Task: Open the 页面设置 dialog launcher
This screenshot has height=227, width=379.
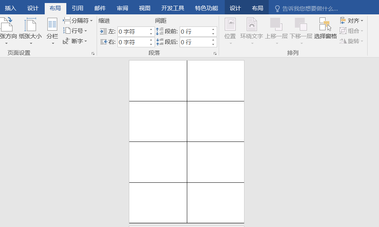Action: tap(93, 53)
